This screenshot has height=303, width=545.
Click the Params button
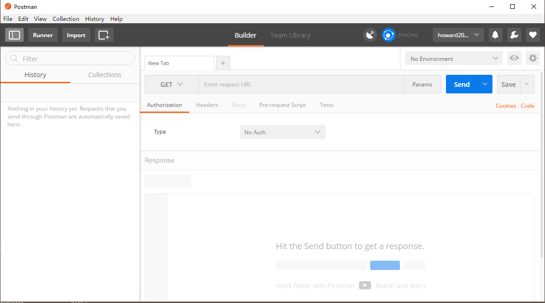tap(422, 85)
